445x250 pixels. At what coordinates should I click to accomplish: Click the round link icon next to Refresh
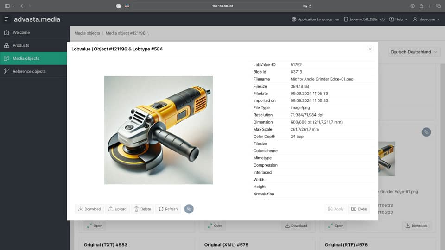coord(189,209)
